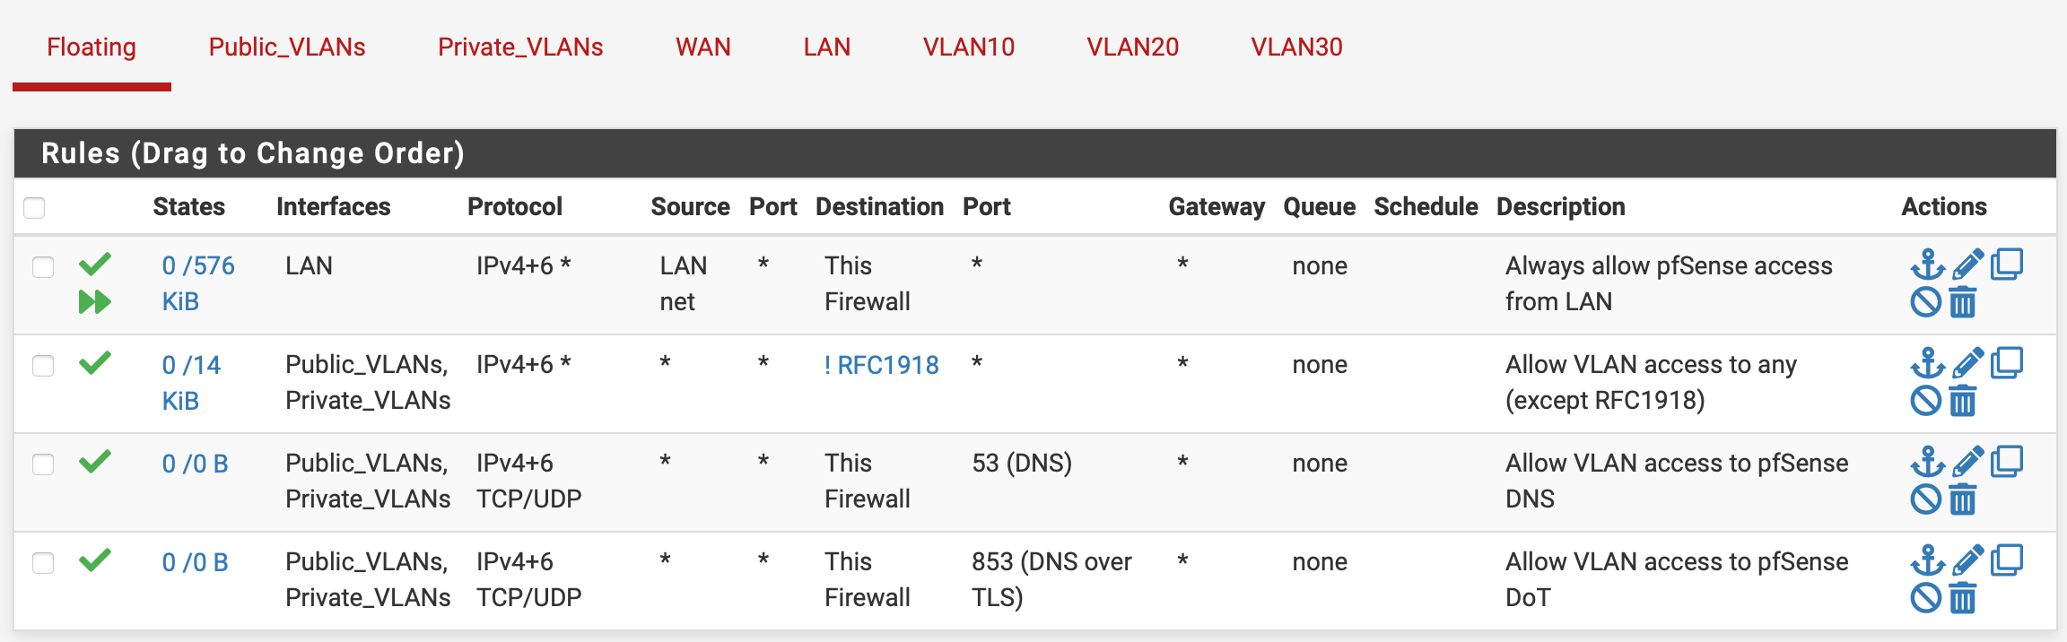Open the Private_VLANs tab

pos(520,47)
